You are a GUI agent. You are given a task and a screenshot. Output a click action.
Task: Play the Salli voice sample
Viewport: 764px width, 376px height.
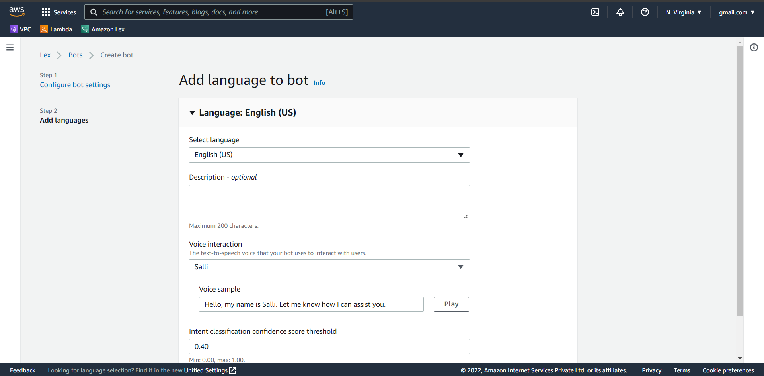pyautogui.click(x=451, y=304)
